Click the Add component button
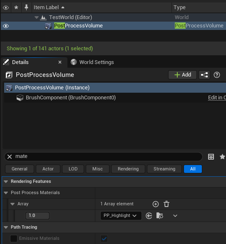Image resolution: width=226 pixels, height=244 pixels. click(x=183, y=75)
